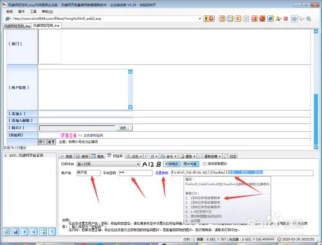Click the 用户信息 textarea scroll-down arrow

click(x=130, y=107)
